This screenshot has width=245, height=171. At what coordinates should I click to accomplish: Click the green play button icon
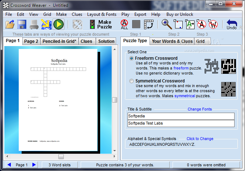(x=59, y=24)
